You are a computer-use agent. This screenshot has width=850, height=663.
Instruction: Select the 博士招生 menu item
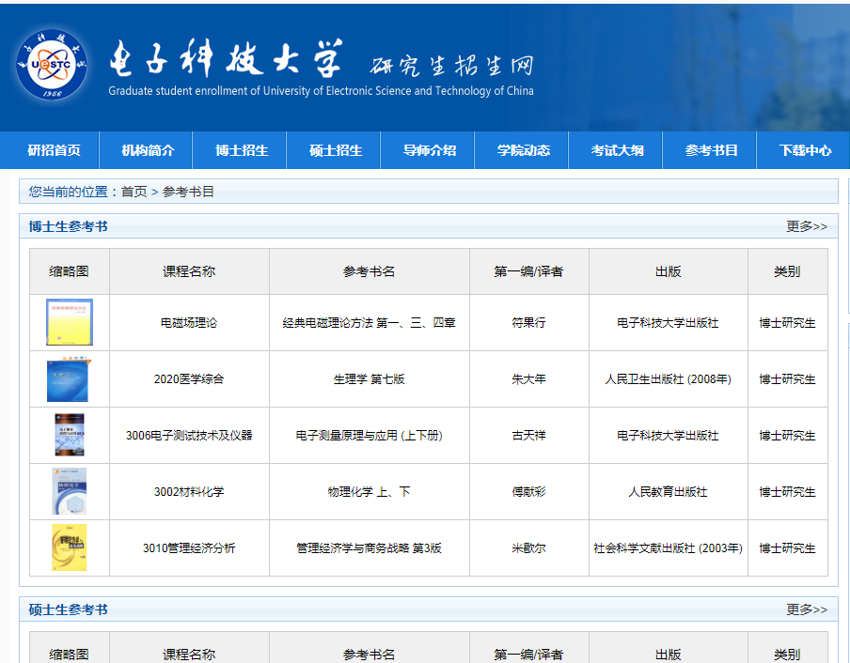coord(242,150)
